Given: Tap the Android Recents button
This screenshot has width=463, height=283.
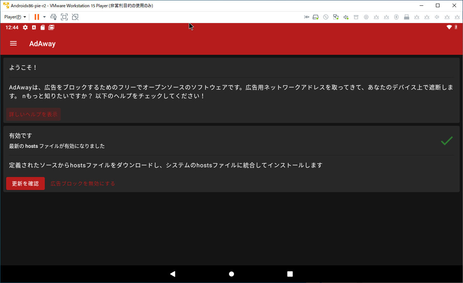Looking at the screenshot, I should (x=290, y=274).
